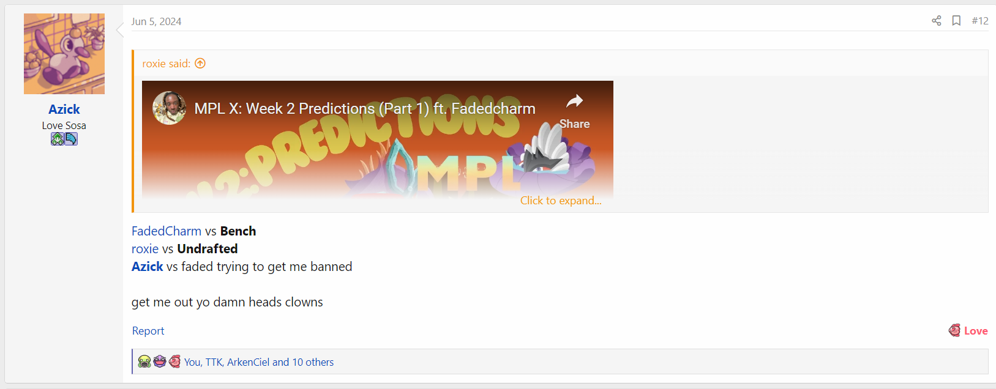Open the FadedCharm mention link

[x=167, y=231]
